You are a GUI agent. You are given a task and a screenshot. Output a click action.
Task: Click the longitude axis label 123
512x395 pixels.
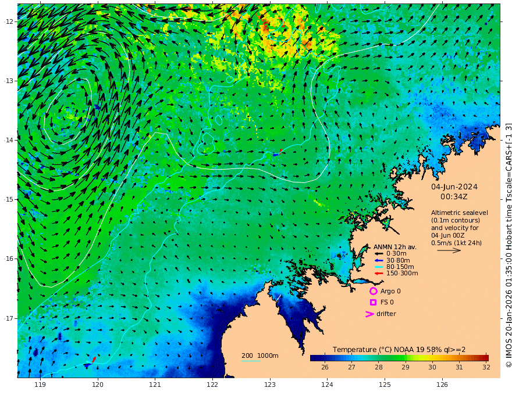[x=270, y=385]
